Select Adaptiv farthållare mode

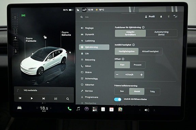[x=130, y=33]
